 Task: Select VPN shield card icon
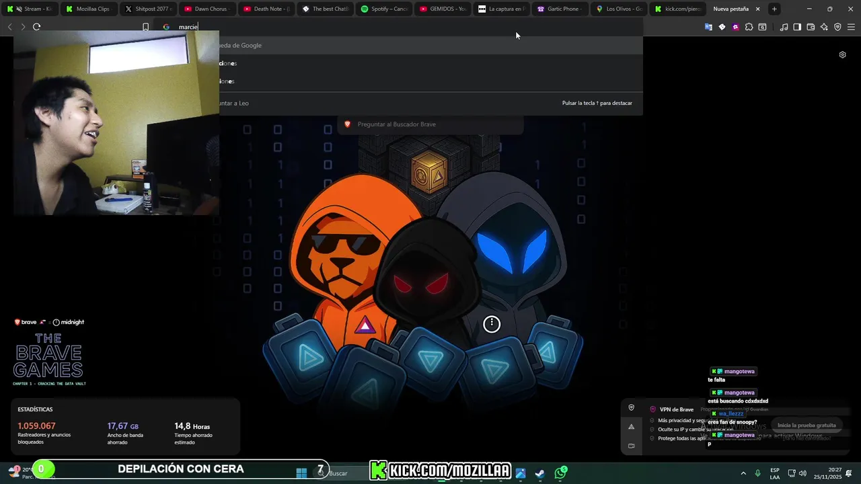(x=631, y=407)
